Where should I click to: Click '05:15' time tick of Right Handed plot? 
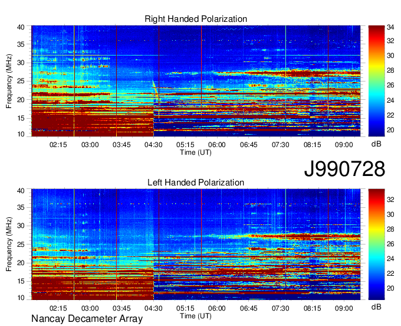tap(185, 145)
